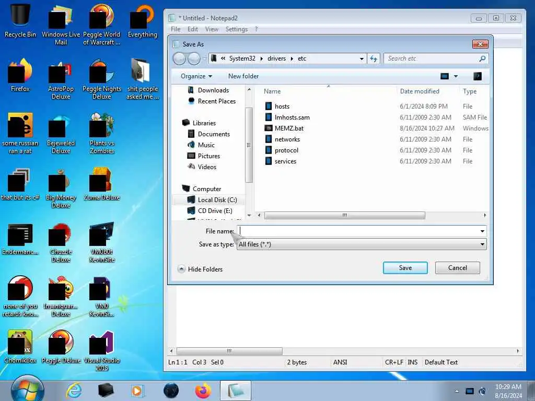Open Internet Explorer from the taskbar
The width and height of the screenshot is (535, 401).
coord(74,391)
